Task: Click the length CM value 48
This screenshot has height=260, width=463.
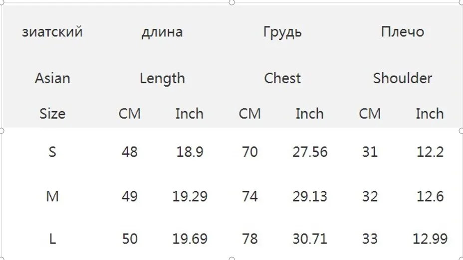Action: pos(130,152)
